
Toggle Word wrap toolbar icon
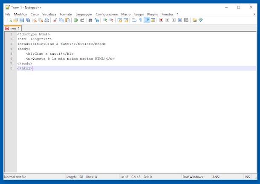(134, 20)
